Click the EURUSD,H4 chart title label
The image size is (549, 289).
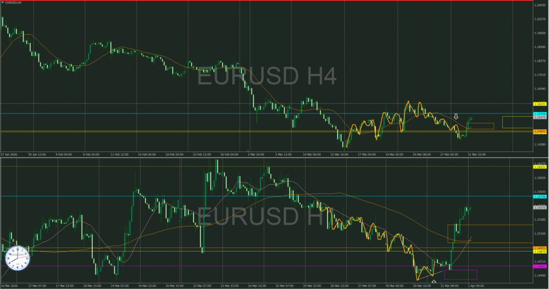coord(14,3)
